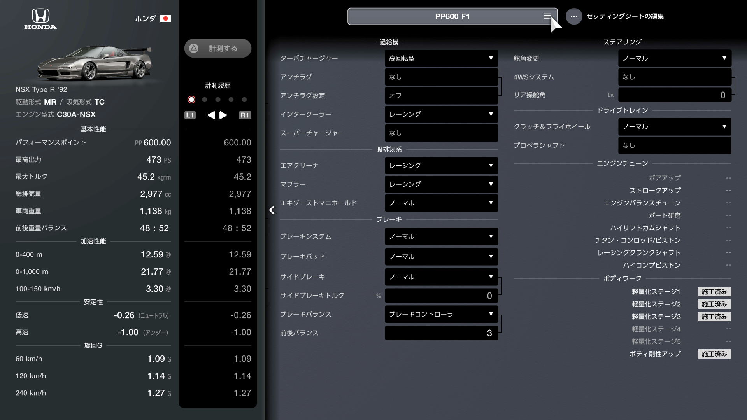This screenshot has height=420, width=747.
Task: Click the three-dot settings sheet edit icon
Action: pyautogui.click(x=573, y=16)
